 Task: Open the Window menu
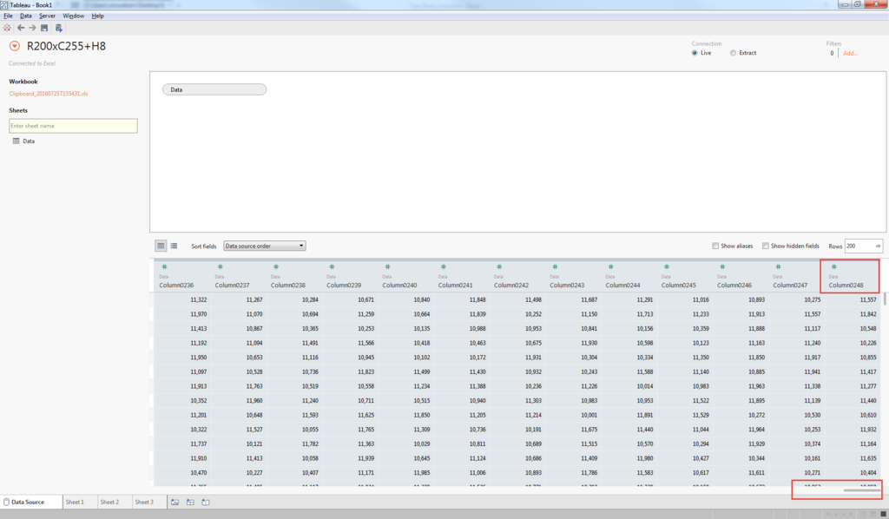73,16
